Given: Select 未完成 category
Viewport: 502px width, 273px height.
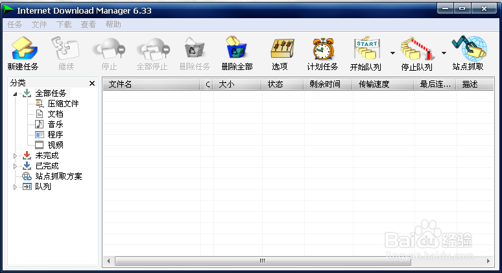Looking at the screenshot, I should 47,156.
